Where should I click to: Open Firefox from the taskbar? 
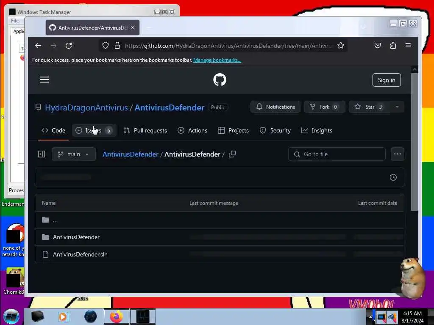point(117,317)
